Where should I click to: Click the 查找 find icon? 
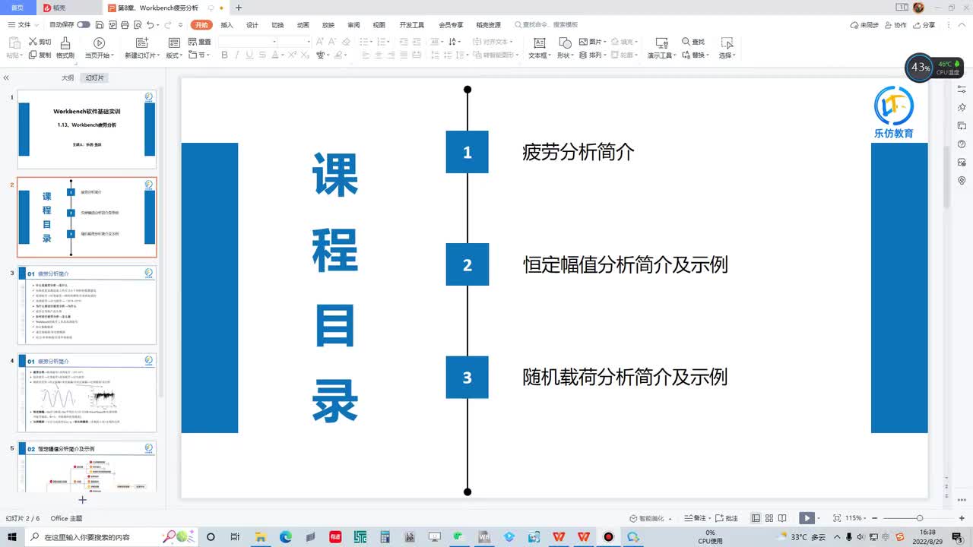pyautogui.click(x=693, y=42)
